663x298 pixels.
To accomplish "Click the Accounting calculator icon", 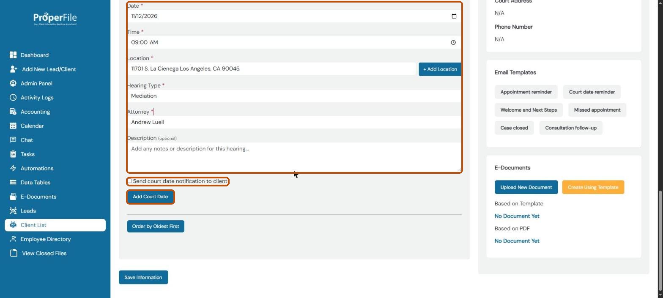I will point(13,112).
